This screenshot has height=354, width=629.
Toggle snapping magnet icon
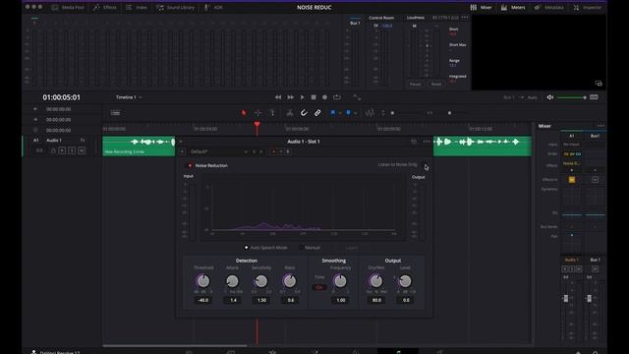coord(304,113)
